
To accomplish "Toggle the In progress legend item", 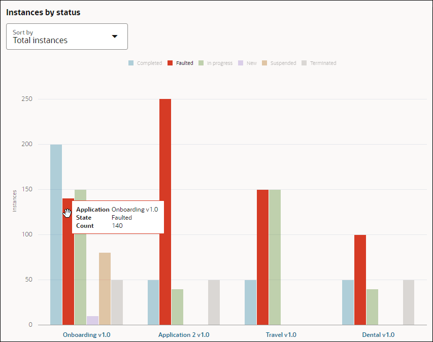I will coord(215,63).
